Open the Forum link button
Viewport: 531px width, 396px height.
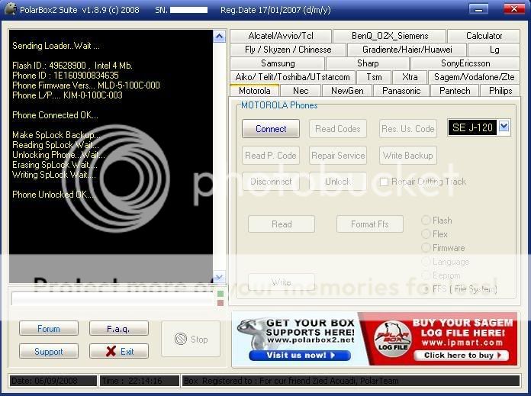(49, 328)
